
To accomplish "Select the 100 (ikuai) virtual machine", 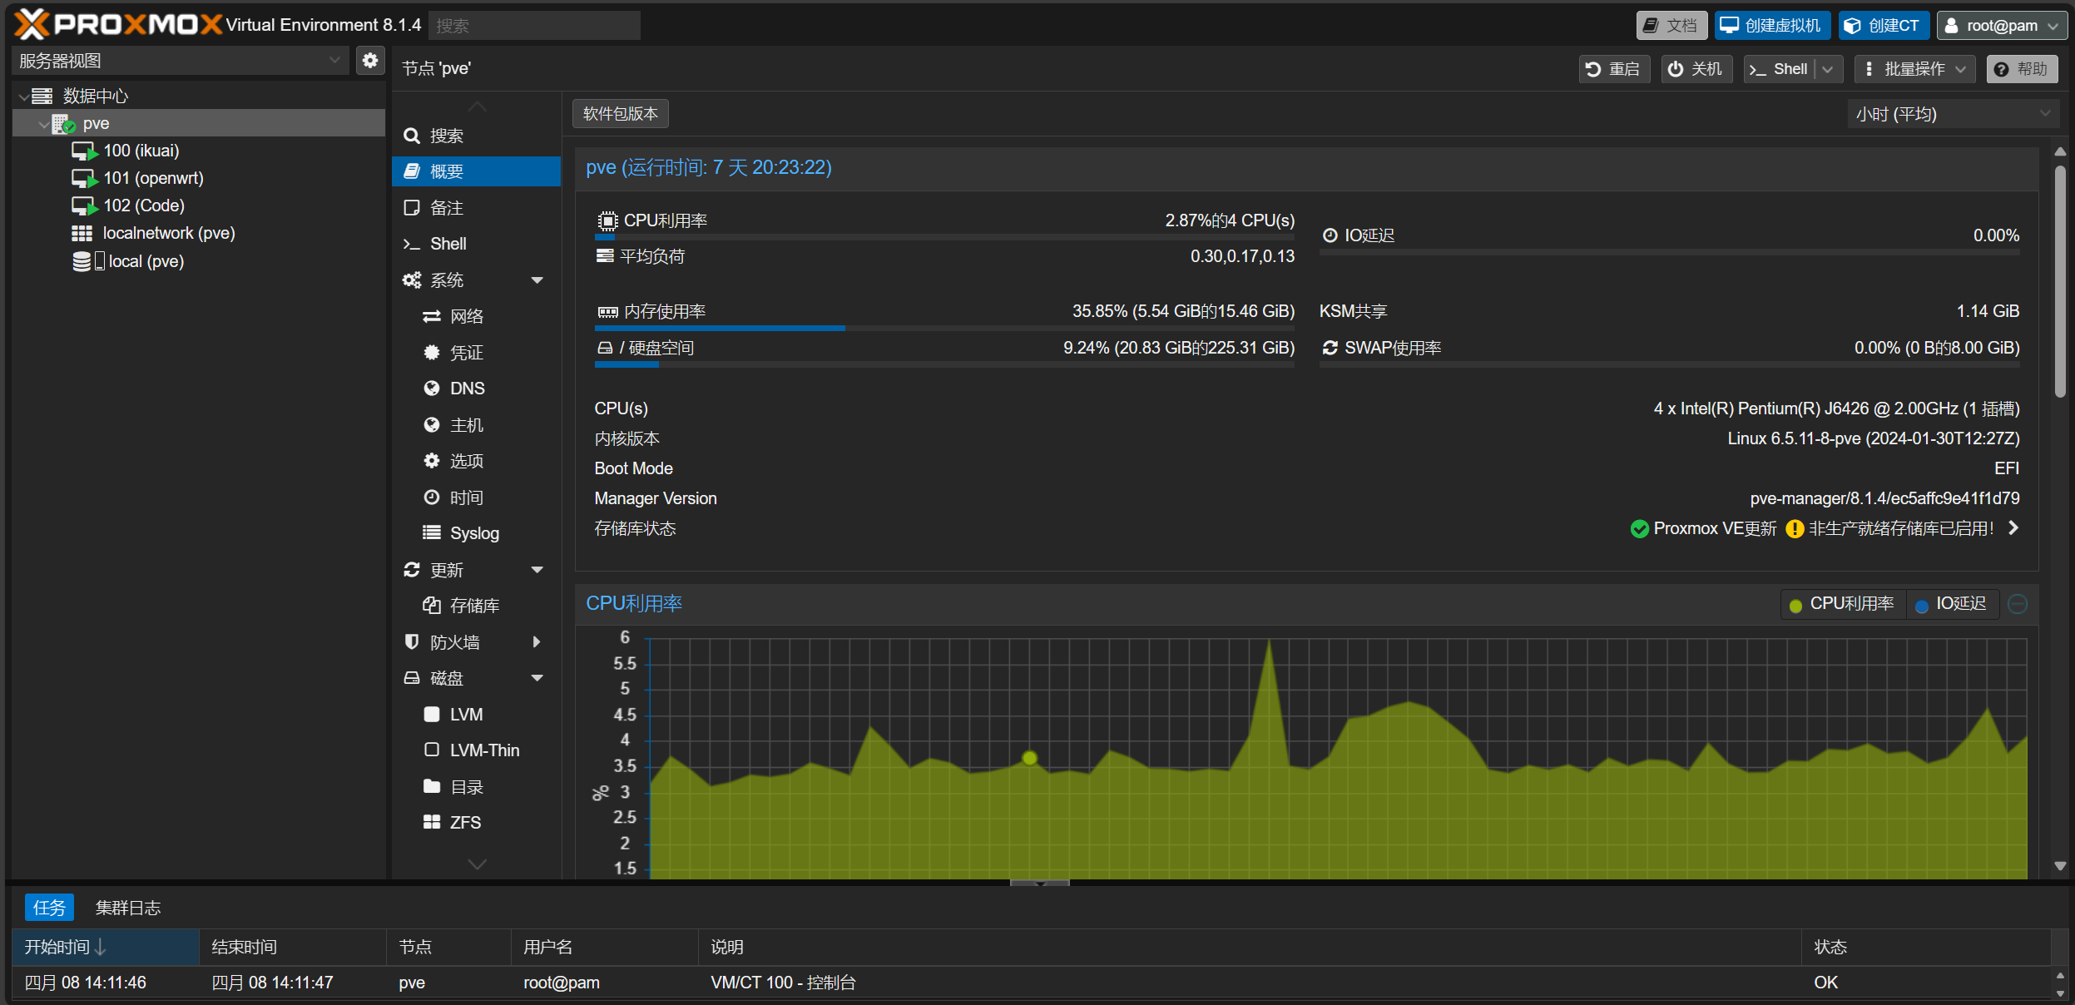I will coord(141,151).
